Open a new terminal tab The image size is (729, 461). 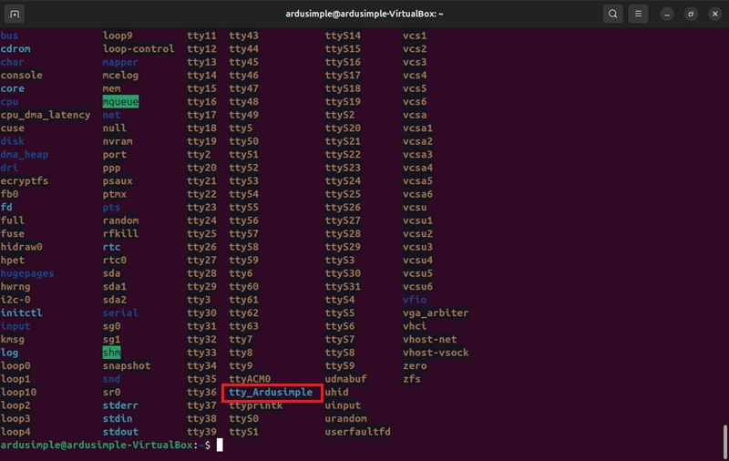tap(15, 15)
